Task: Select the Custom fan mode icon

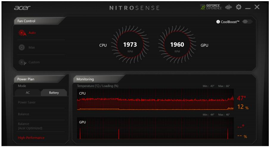Action: pos(22,62)
